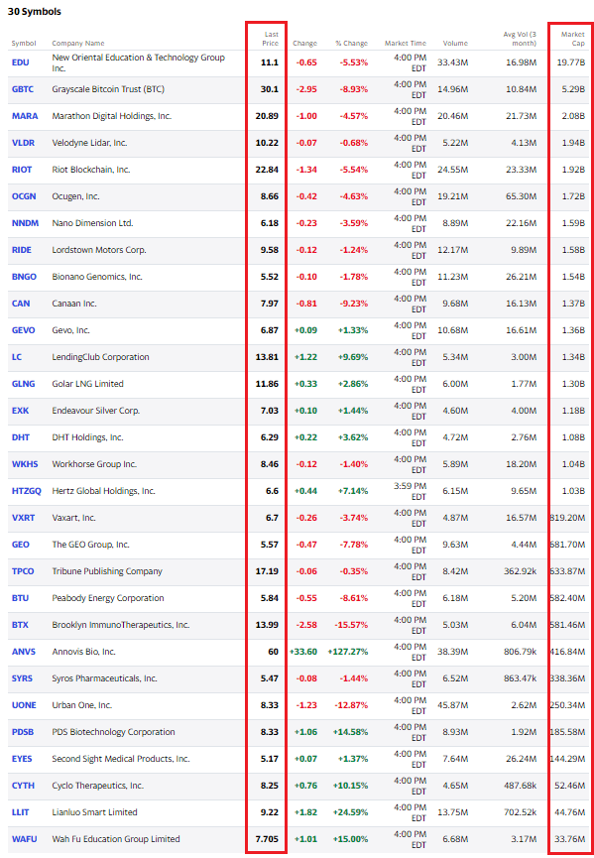Open the MARA ticker symbol link
The height and width of the screenshot is (858, 594).
[x=23, y=116]
